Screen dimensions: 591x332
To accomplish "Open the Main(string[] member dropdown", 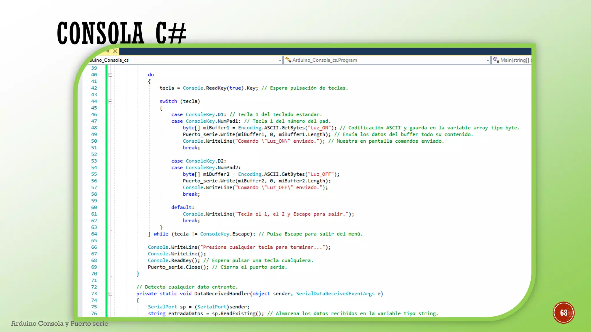I will 515,60.
